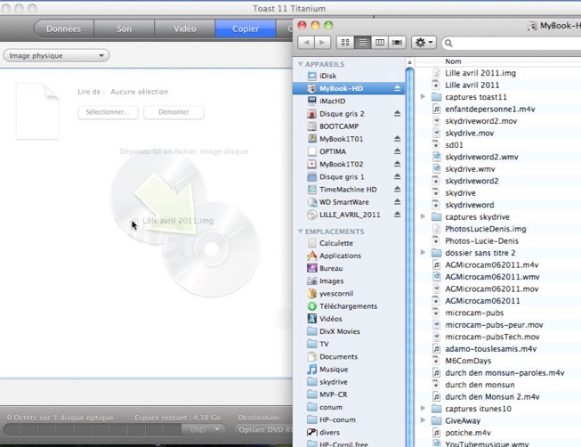581x447 pixels.
Task: Switch Finder to icon view
Action: 345,43
